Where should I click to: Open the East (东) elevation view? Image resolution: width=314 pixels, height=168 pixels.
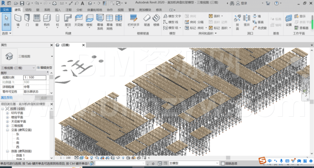point(18,134)
